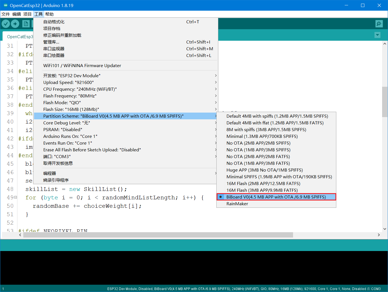Image resolution: width=388 pixels, height=292 pixels.
Task: Click the vertical scrollbar down arrow
Action: (385, 229)
